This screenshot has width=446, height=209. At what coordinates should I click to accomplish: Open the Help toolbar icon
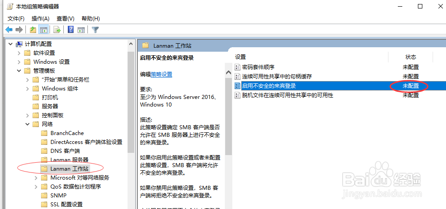(71, 29)
